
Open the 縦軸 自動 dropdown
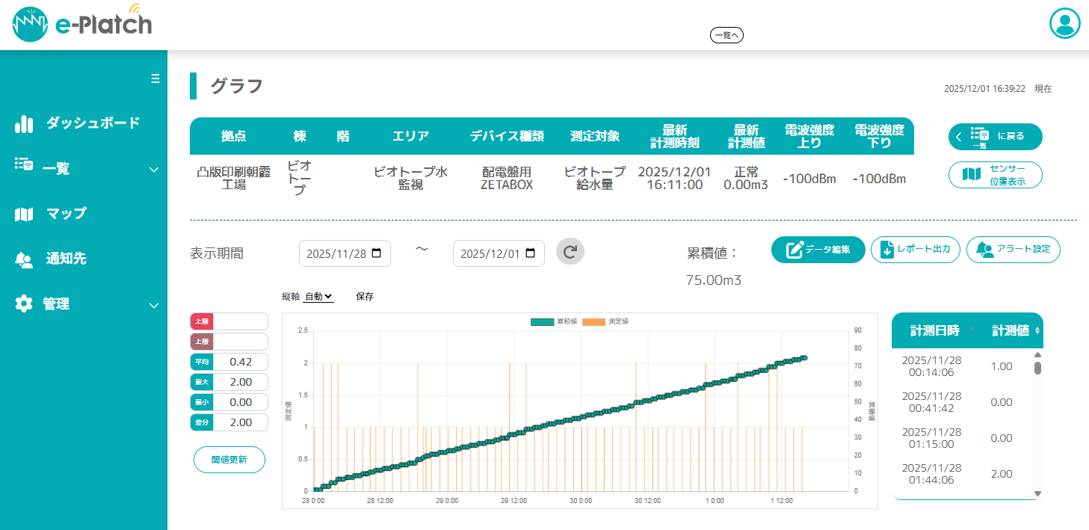coord(318,297)
